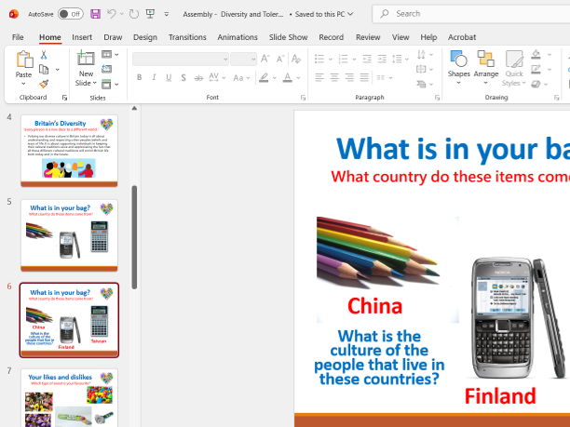Switch to the Design tab
The image size is (570, 427).
click(145, 37)
